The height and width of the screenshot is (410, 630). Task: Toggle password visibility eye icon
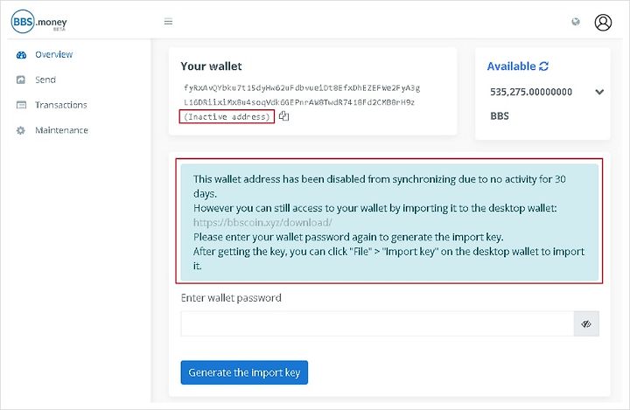coord(586,323)
